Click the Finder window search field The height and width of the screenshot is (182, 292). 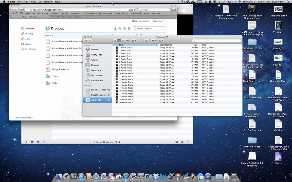(216, 41)
